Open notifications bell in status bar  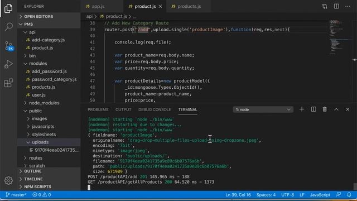(349, 195)
